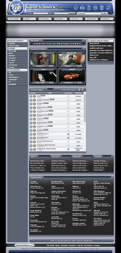Jump to letter M in The Vault alphabet
This screenshot has width=121, height=253.
point(58,43)
